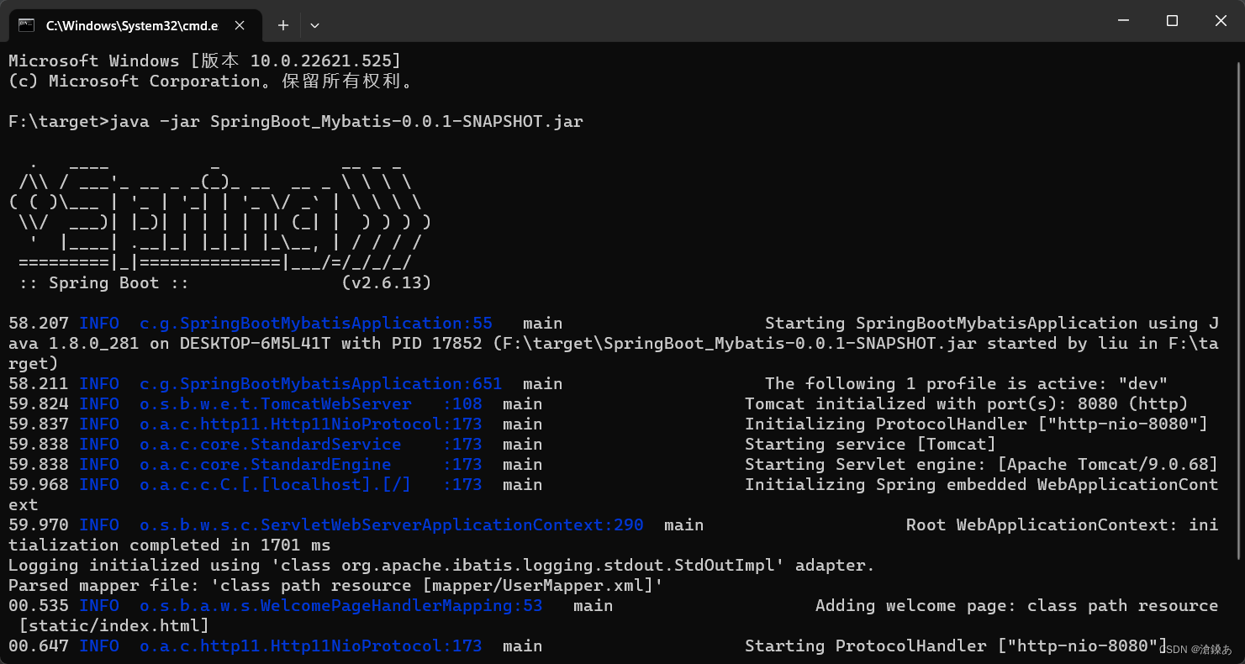This screenshot has height=664, width=1245.
Task: Click the Microsoft Corporation copyright line
Action: tap(212, 82)
